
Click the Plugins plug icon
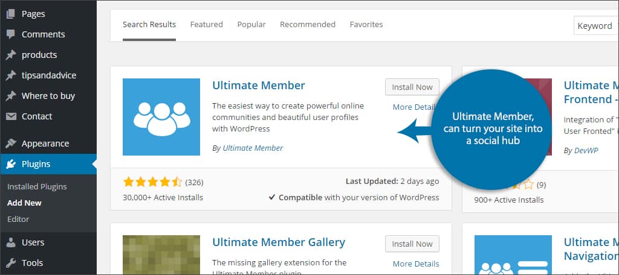11,164
